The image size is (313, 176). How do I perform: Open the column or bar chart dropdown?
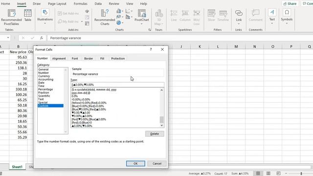click(x=119, y=11)
